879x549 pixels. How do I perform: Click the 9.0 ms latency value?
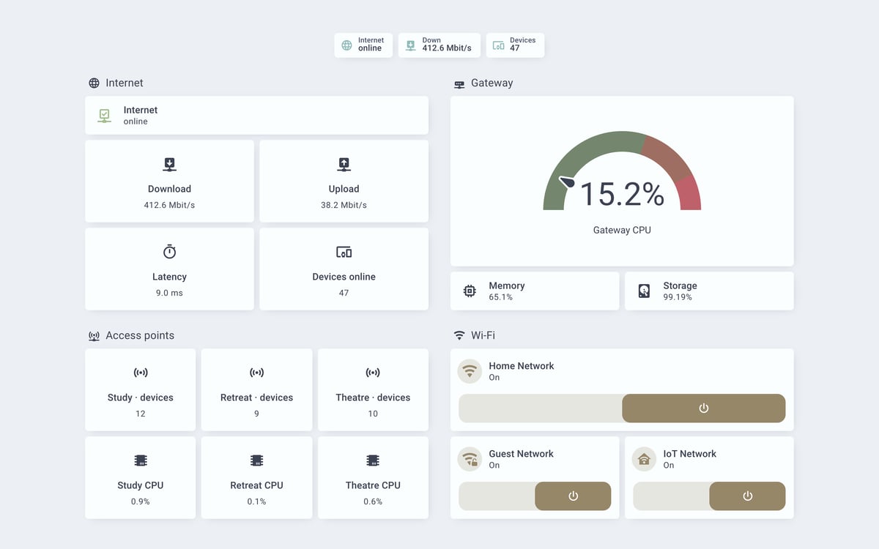[169, 294]
